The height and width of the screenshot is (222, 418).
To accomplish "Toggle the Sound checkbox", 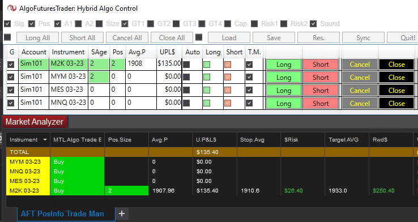I will [x=314, y=24].
